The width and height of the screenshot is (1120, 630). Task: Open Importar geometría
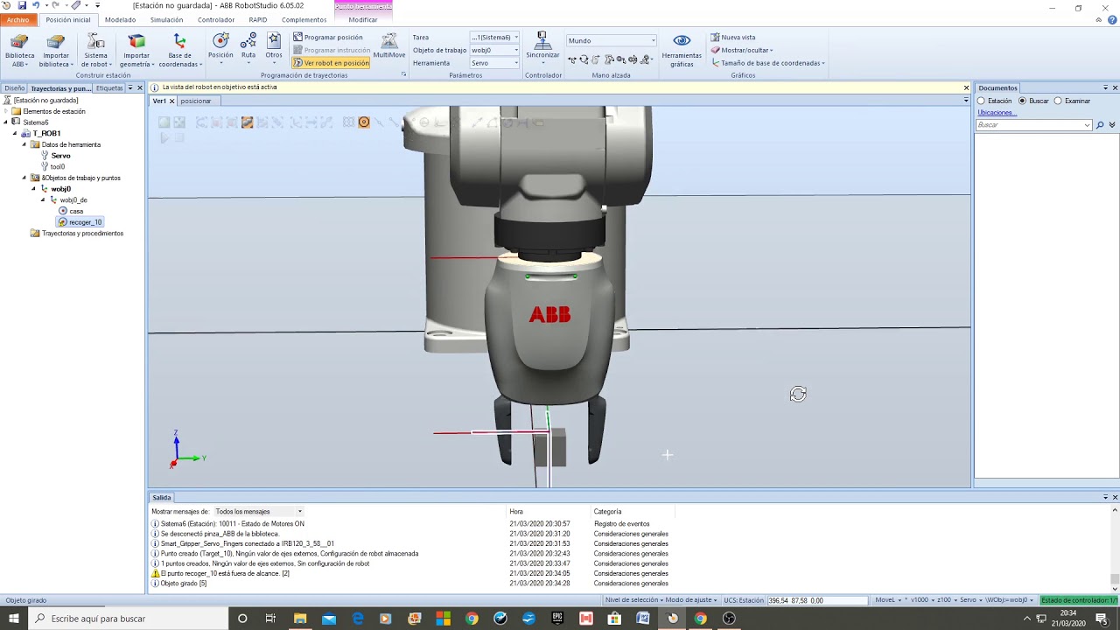pos(136,51)
